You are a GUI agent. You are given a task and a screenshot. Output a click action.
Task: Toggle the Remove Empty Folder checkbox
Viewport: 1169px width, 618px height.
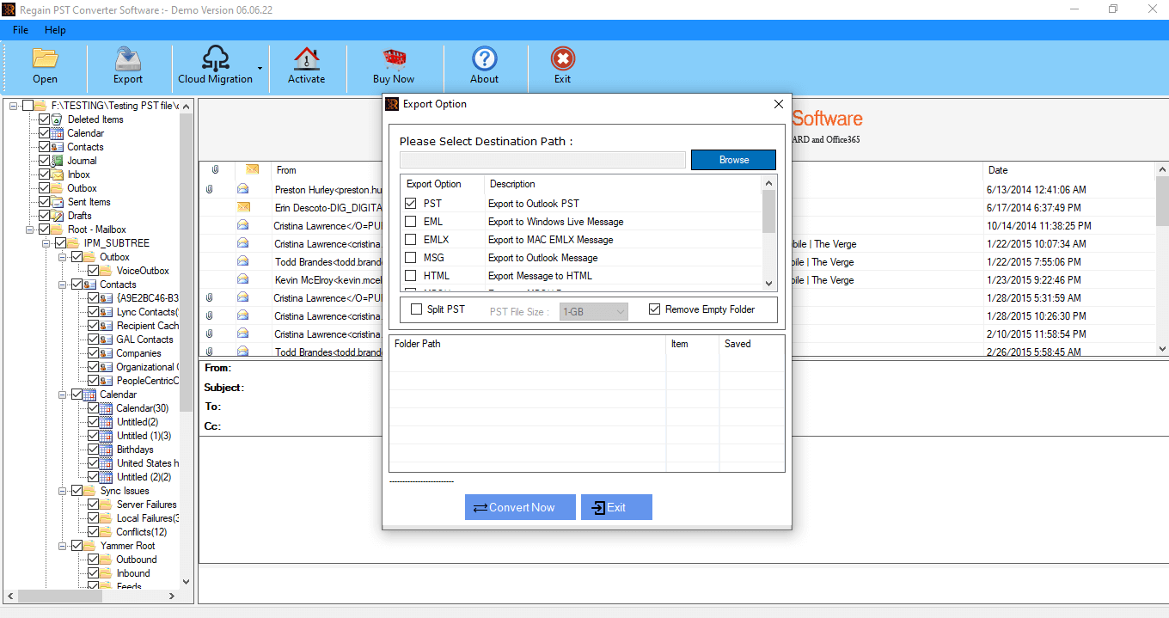(655, 309)
